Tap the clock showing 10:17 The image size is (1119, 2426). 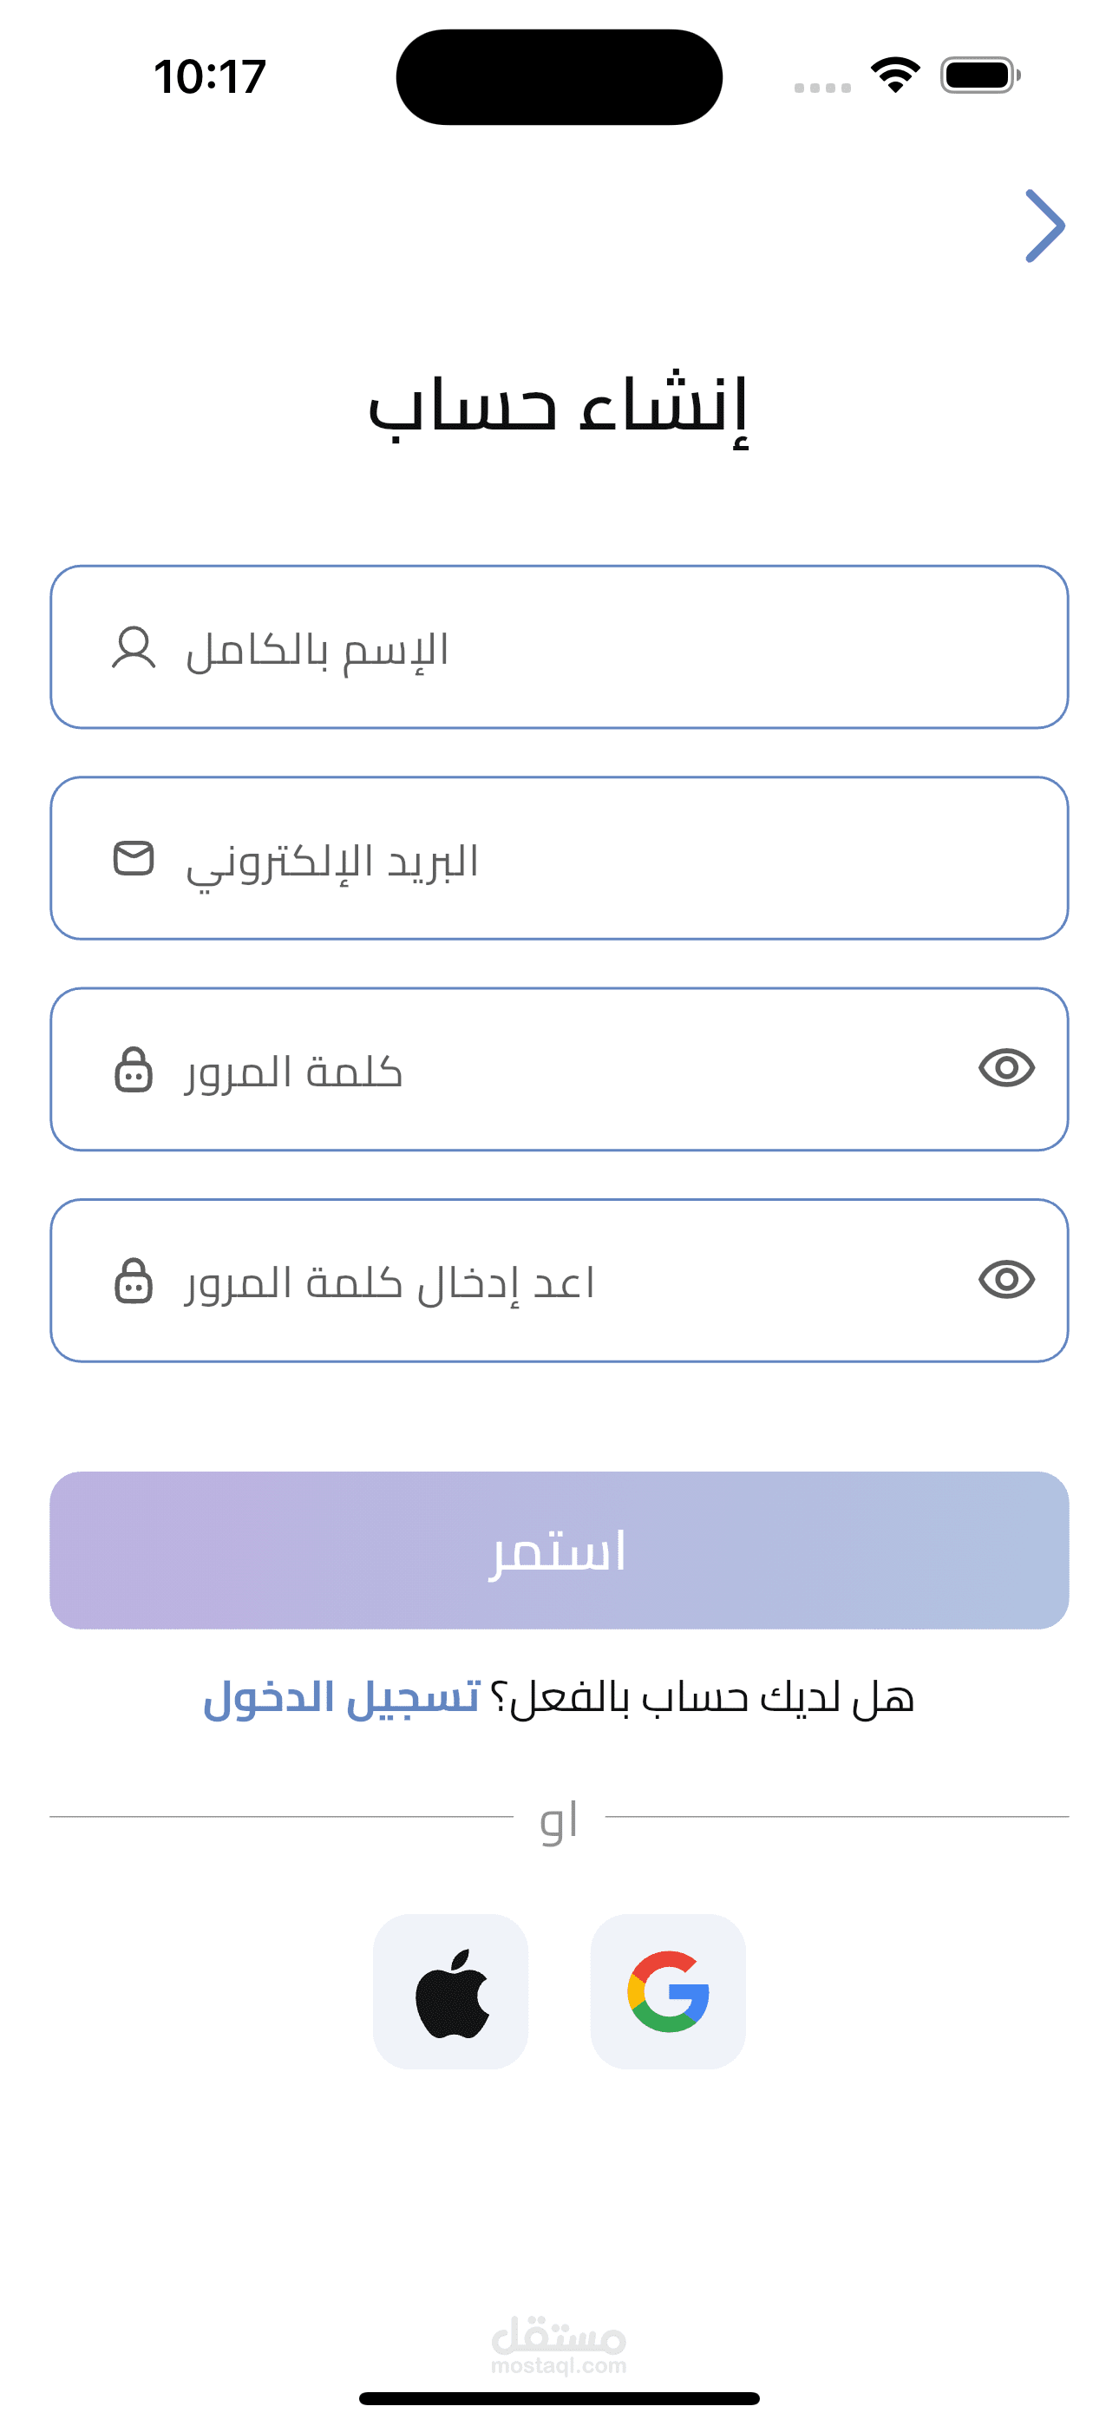point(210,76)
